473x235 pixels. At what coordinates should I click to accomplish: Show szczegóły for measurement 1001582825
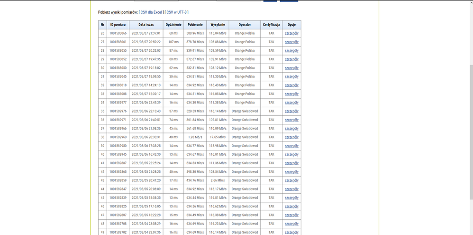pos(291,207)
